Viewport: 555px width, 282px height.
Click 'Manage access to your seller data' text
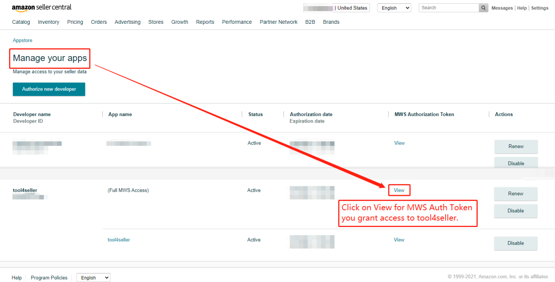50,72
